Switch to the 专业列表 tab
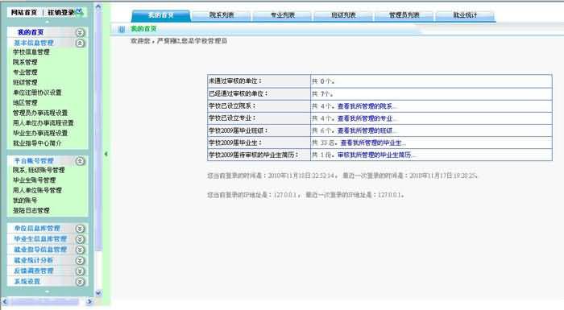564x310 pixels. point(282,15)
